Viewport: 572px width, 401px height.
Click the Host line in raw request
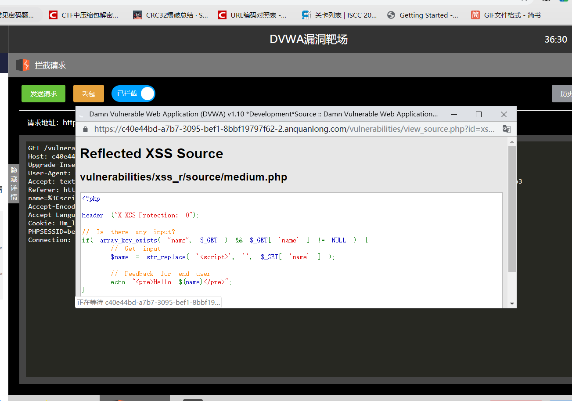tap(52, 156)
